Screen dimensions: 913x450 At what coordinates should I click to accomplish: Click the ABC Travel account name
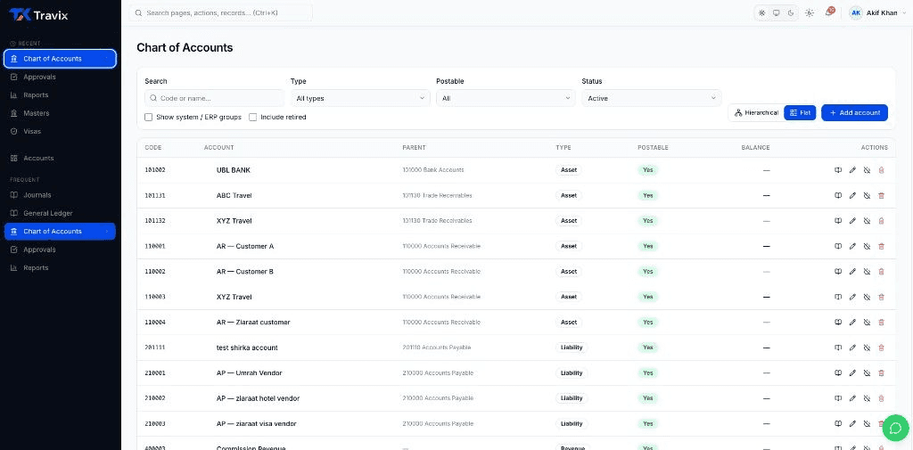(234, 196)
